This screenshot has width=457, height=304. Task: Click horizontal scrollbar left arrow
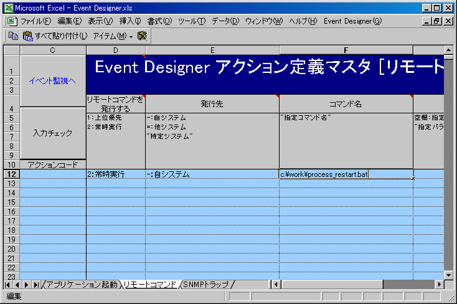tap(276, 285)
